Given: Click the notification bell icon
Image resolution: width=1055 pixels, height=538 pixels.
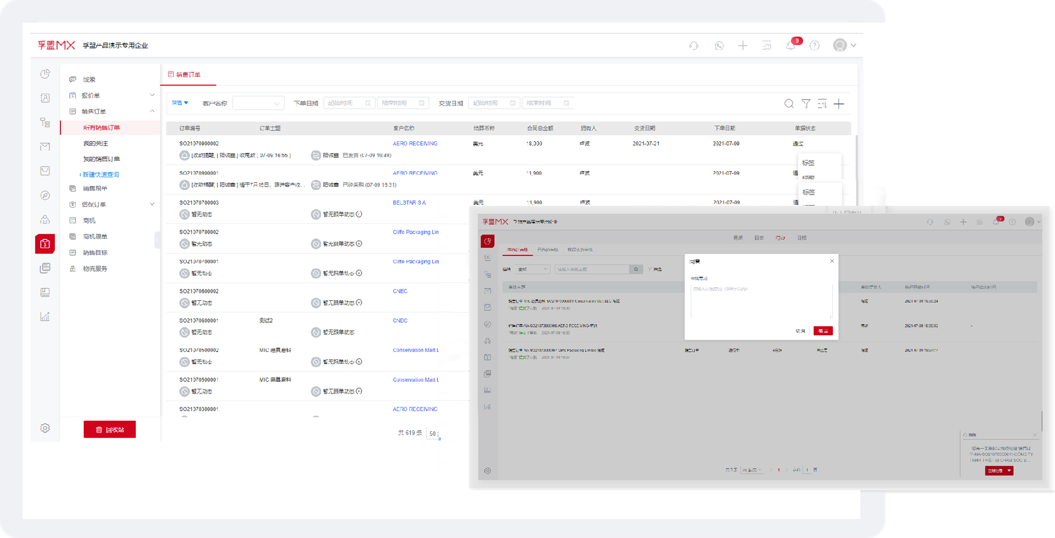Looking at the screenshot, I should point(790,46).
